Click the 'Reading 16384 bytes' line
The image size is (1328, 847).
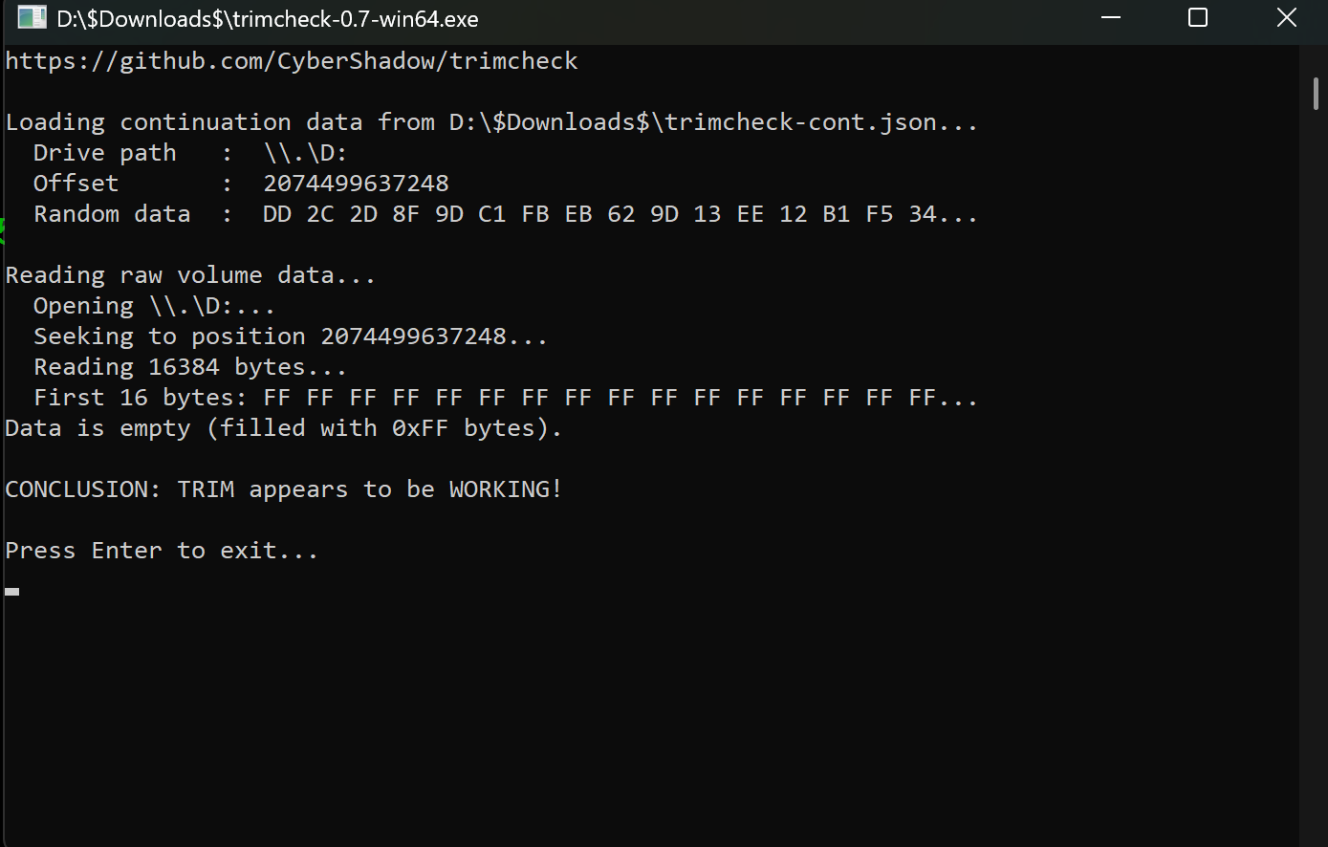190,367
